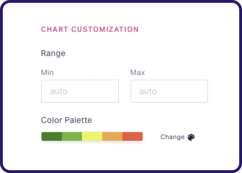Pick the orange palette swatch

point(112,137)
